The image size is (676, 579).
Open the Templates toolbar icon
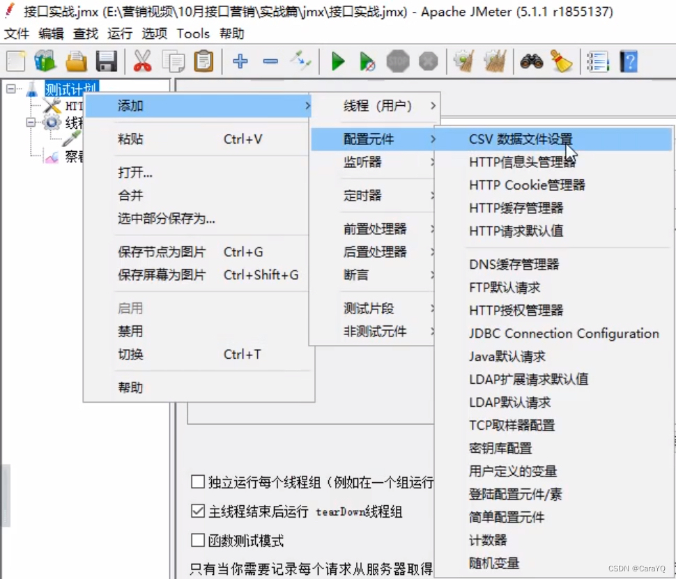point(45,61)
